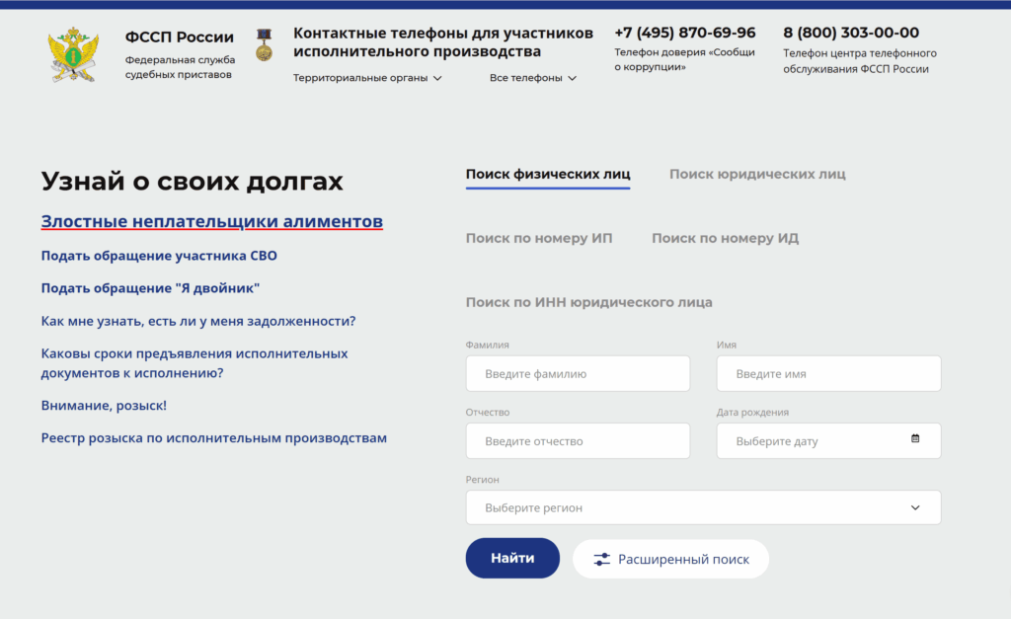Click the Узнай о своих долгах heading
This screenshot has height=619, width=1011.
point(193,182)
